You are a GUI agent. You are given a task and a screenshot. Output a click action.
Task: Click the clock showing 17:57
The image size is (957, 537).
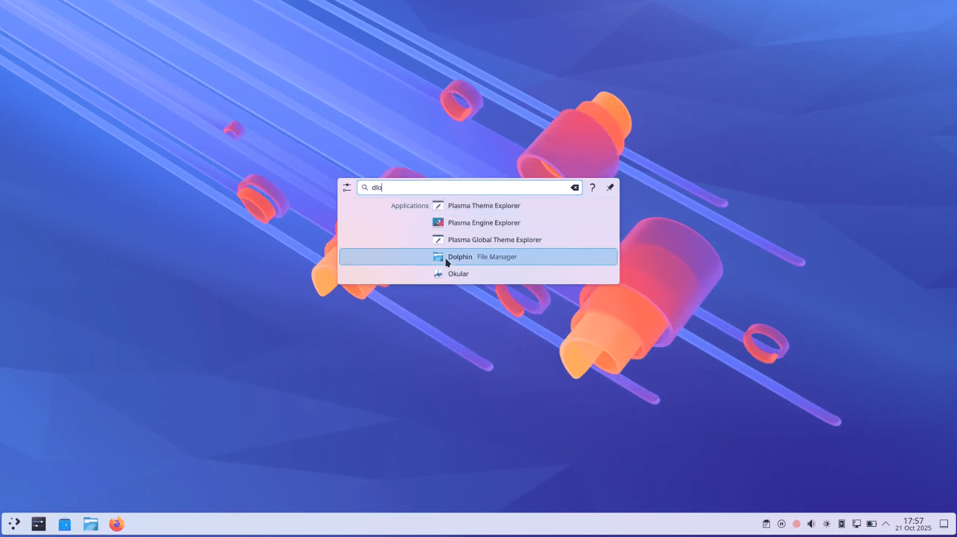tap(913, 524)
